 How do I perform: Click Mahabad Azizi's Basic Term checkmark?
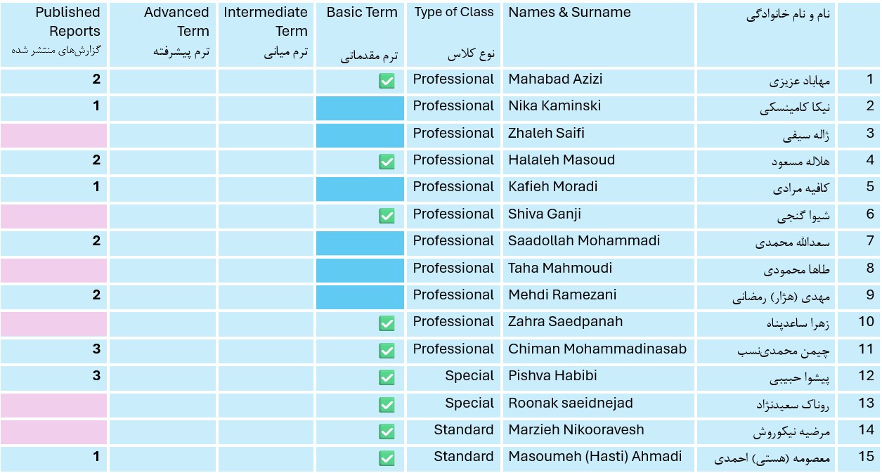[x=387, y=82]
